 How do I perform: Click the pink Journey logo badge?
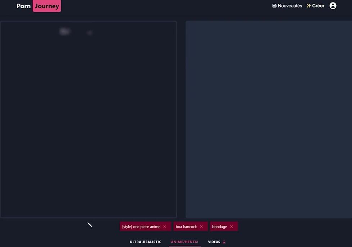point(47,6)
